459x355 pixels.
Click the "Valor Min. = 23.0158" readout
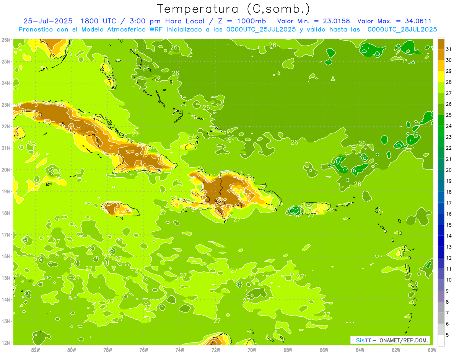pos(314,21)
